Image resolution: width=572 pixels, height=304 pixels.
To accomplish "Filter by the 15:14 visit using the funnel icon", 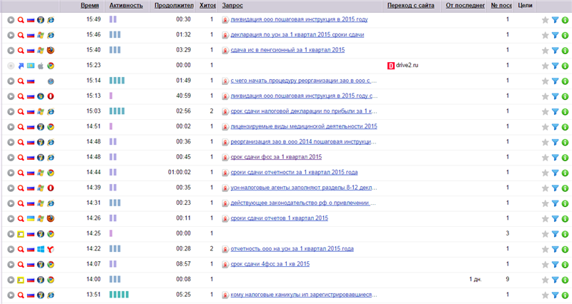I will [556, 81].
